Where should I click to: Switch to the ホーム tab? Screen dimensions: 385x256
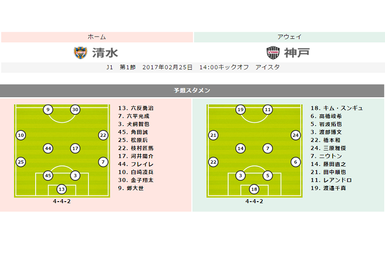click(x=97, y=37)
